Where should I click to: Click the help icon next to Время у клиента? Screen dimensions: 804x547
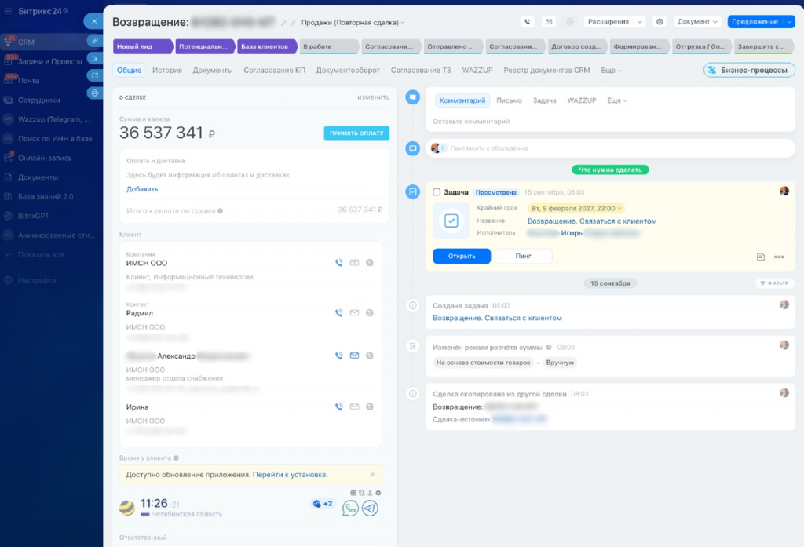coord(176,458)
